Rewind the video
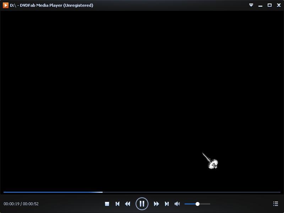 [x=128, y=204]
